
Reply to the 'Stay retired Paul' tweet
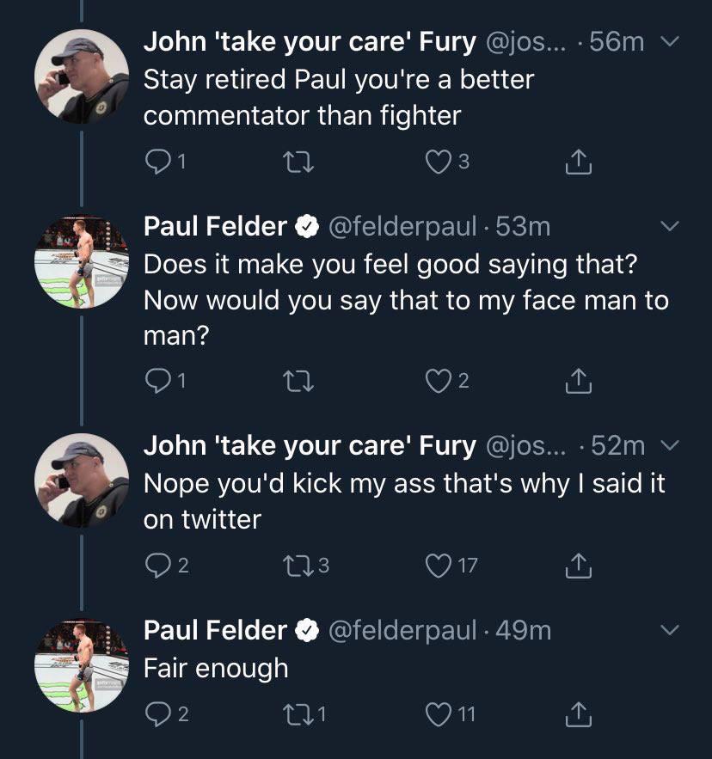(x=157, y=162)
